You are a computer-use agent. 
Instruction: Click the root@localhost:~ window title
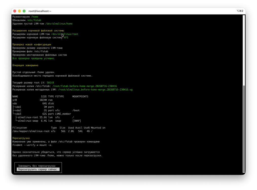[40, 11]
